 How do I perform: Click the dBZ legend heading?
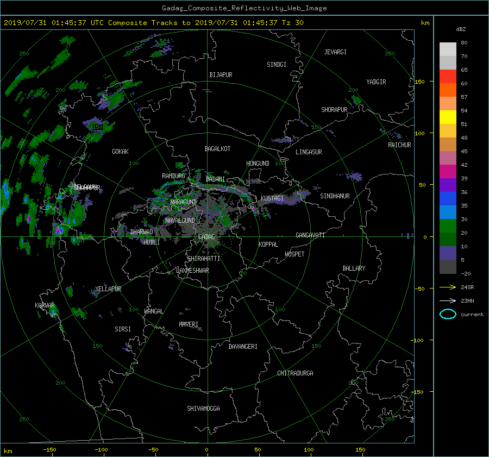(x=461, y=29)
